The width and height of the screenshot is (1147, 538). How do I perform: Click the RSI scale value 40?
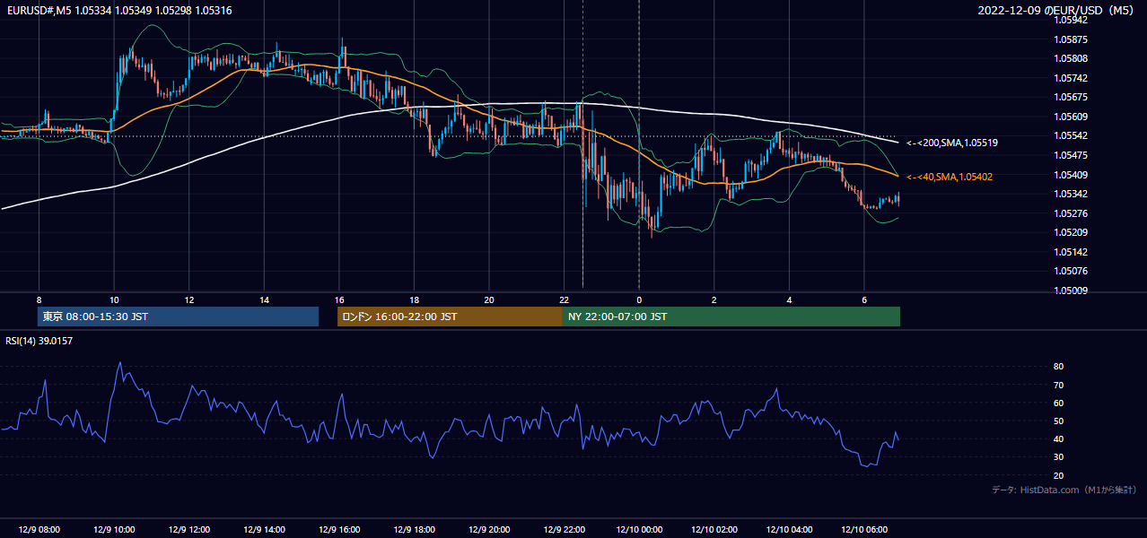[1059, 439]
